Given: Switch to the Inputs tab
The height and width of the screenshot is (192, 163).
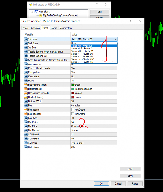Looking at the screenshot, I should tap(45, 28).
